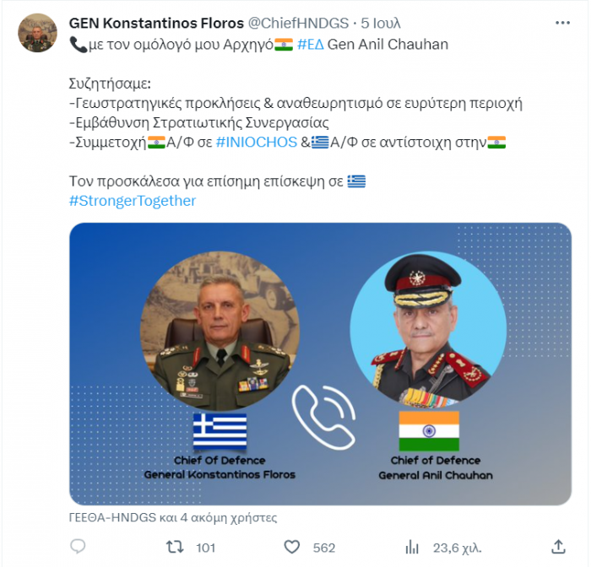Open the #INIOCHOS hashtag
The height and width of the screenshot is (567, 591).
[x=257, y=143]
